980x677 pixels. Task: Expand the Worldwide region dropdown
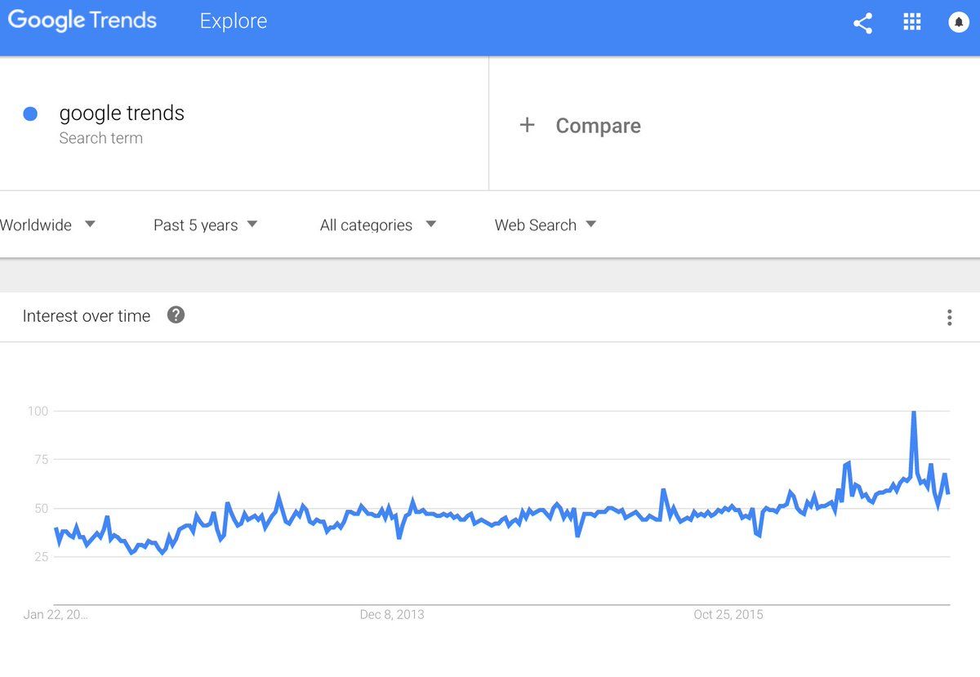[47, 225]
